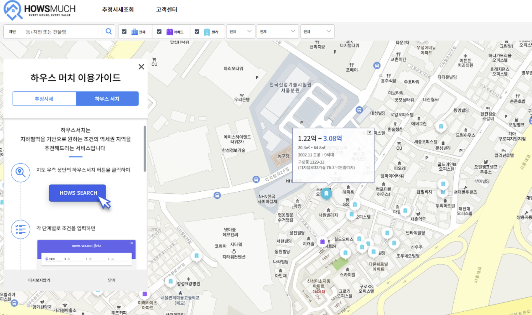Toggle the 빌라 checkbox

pyautogui.click(x=197, y=32)
